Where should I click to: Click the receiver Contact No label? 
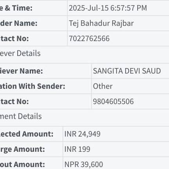[x=14, y=101]
